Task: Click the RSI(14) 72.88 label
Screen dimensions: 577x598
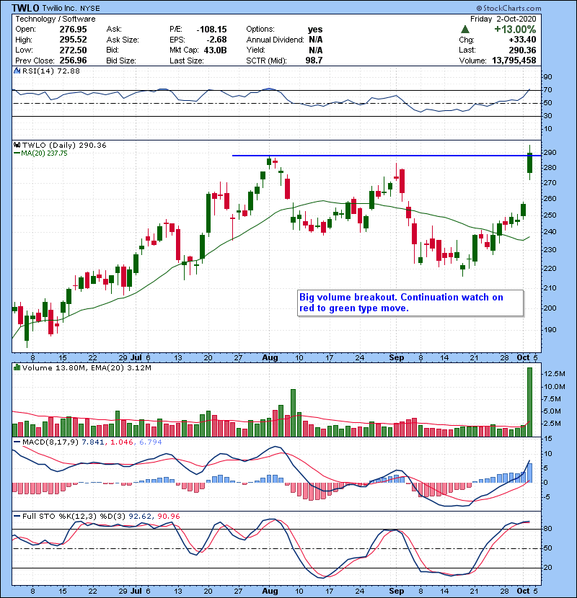Action: 50,71
